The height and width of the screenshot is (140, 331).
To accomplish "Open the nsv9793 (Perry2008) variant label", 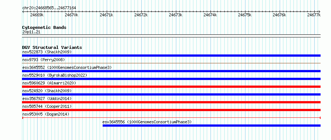I will [x=44, y=60].
